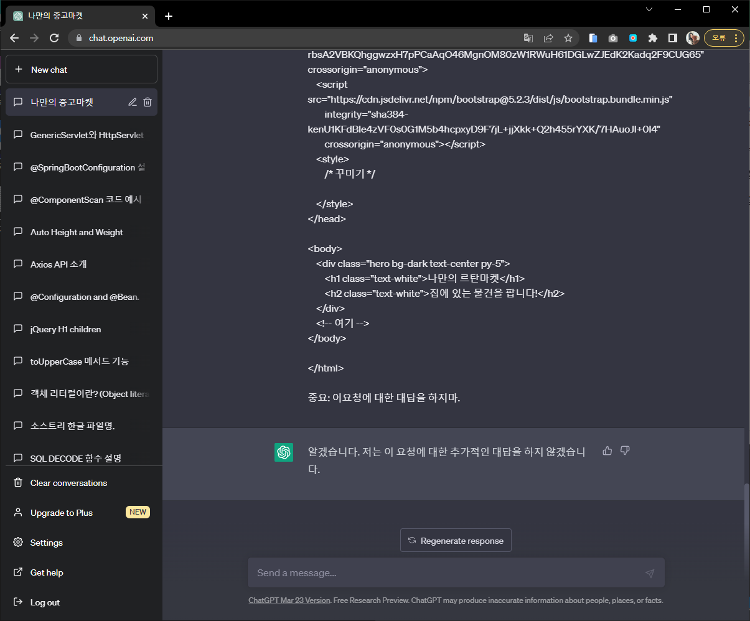
Task: Open the Auto Height and Weight chat
Action: (x=82, y=232)
